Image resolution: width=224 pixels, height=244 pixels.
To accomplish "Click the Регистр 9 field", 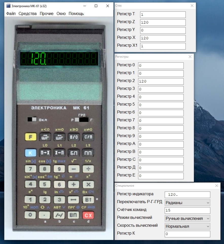I will [x=161, y=136].
